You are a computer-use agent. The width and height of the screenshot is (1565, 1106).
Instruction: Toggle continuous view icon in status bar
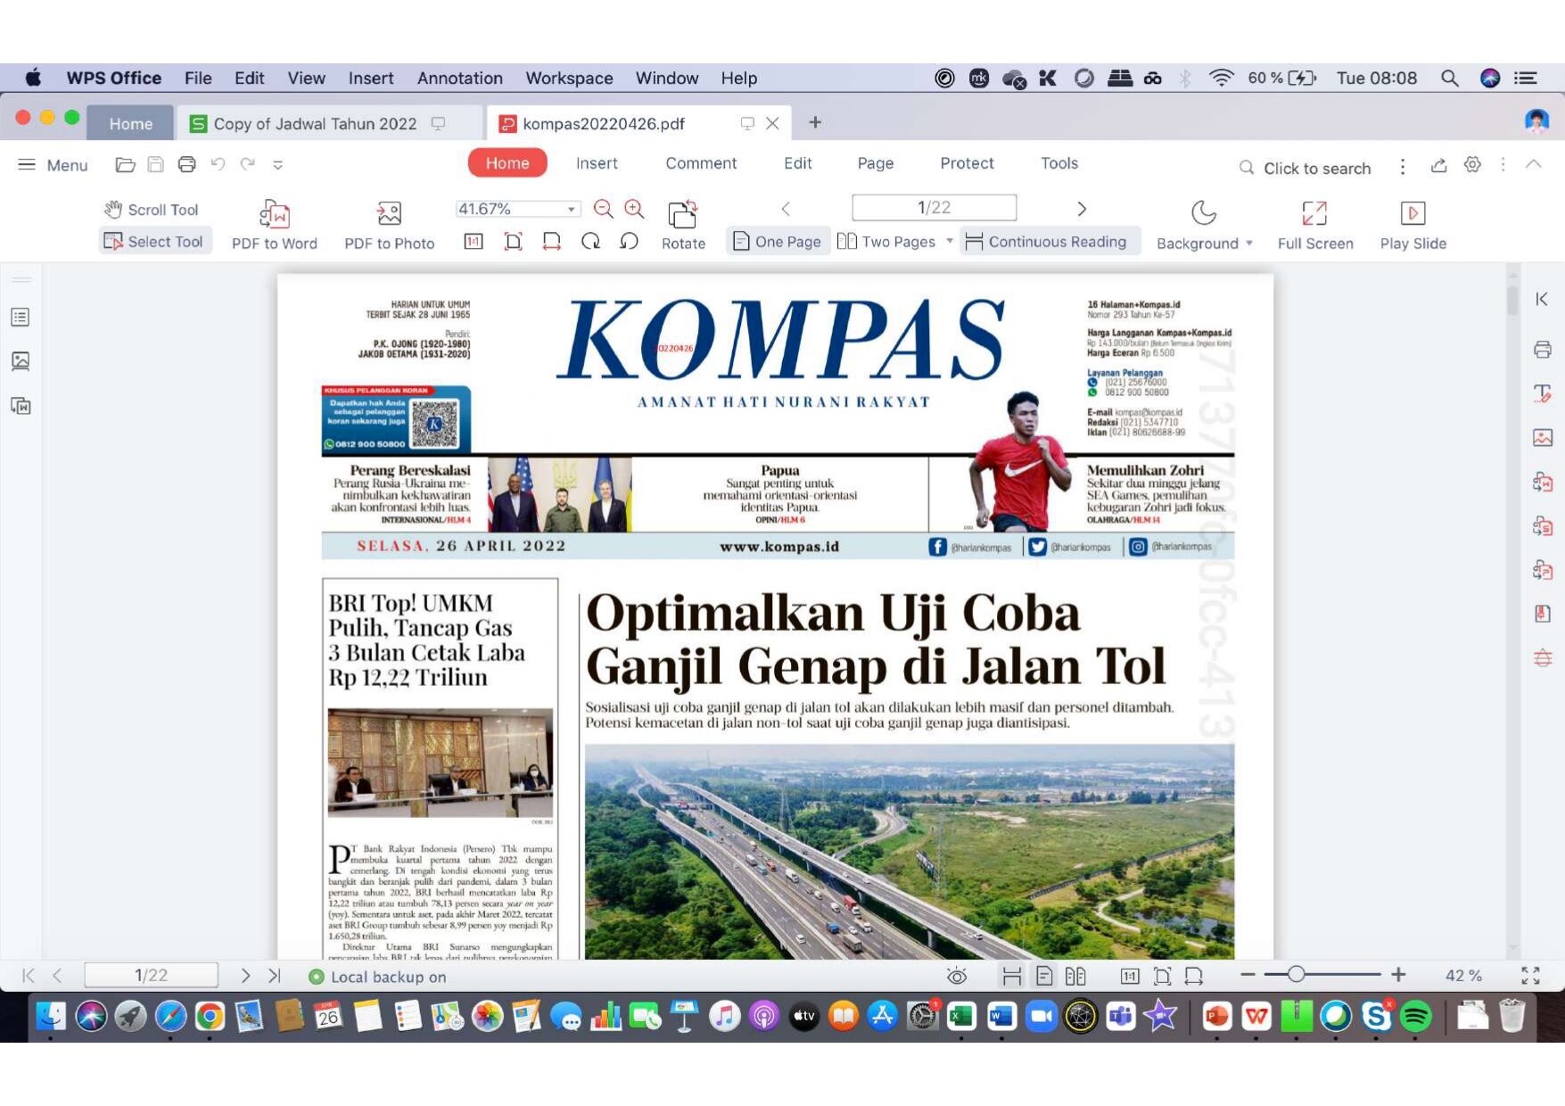[x=1011, y=976]
